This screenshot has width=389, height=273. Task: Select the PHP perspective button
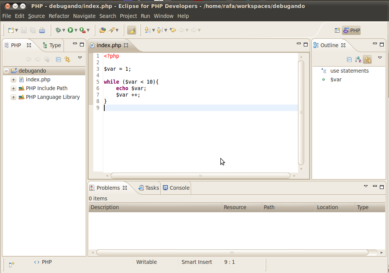coord(352,30)
